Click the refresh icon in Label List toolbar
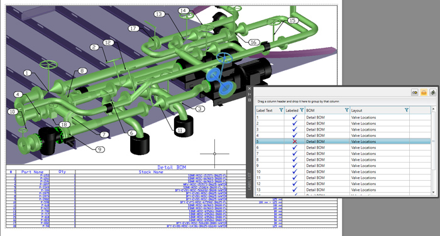Screen dimensions: 440x236 click(432, 92)
